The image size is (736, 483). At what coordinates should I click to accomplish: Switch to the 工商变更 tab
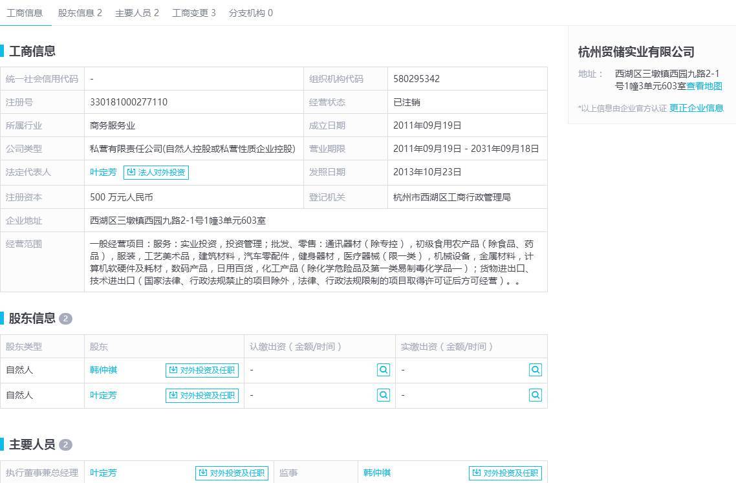[193, 13]
